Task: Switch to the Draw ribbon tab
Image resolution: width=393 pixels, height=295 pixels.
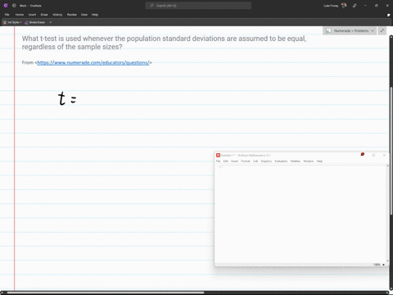Action: pos(44,15)
